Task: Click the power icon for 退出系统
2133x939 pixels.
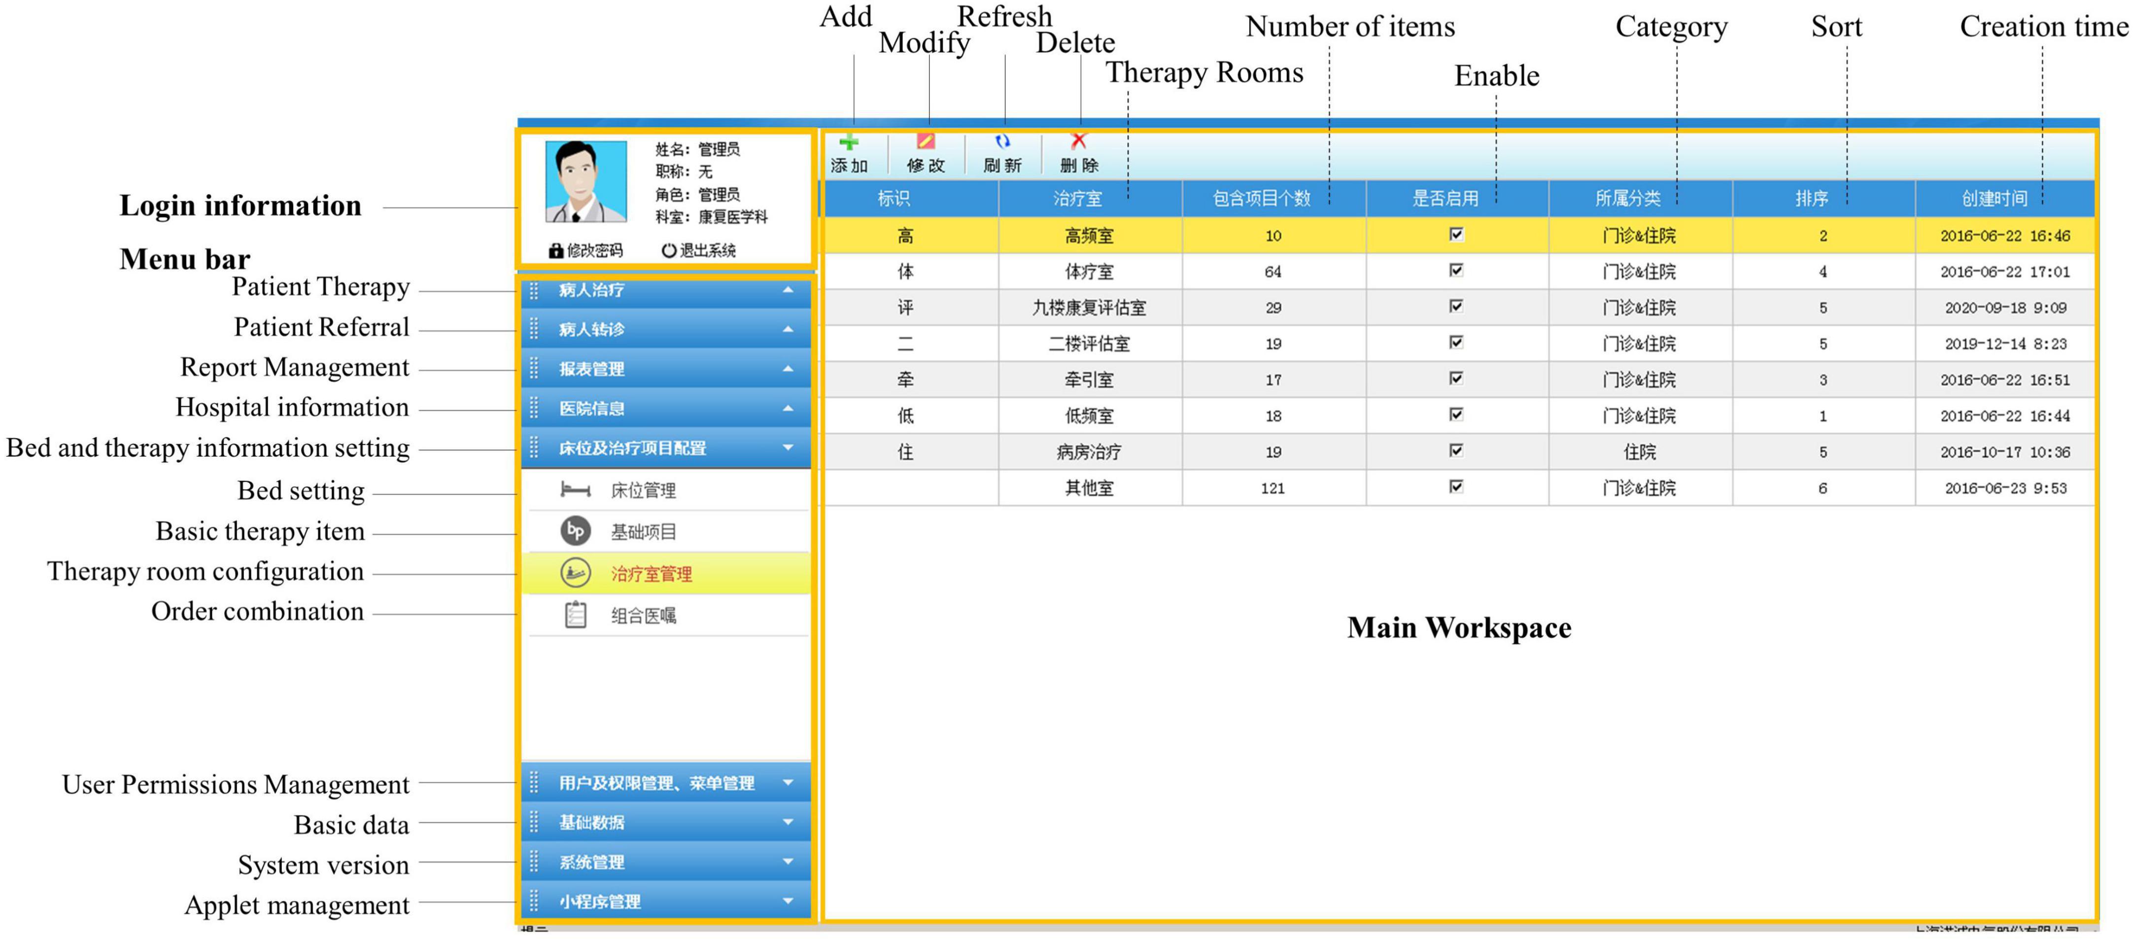Action: [x=669, y=250]
